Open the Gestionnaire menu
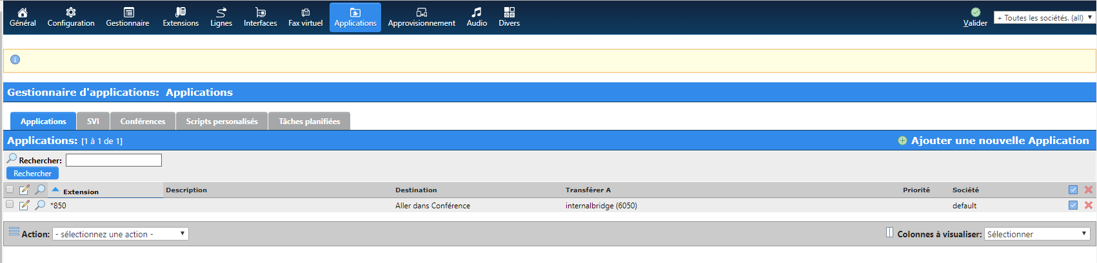Image resolution: width=1097 pixels, height=263 pixels. pyautogui.click(x=128, y=17)
